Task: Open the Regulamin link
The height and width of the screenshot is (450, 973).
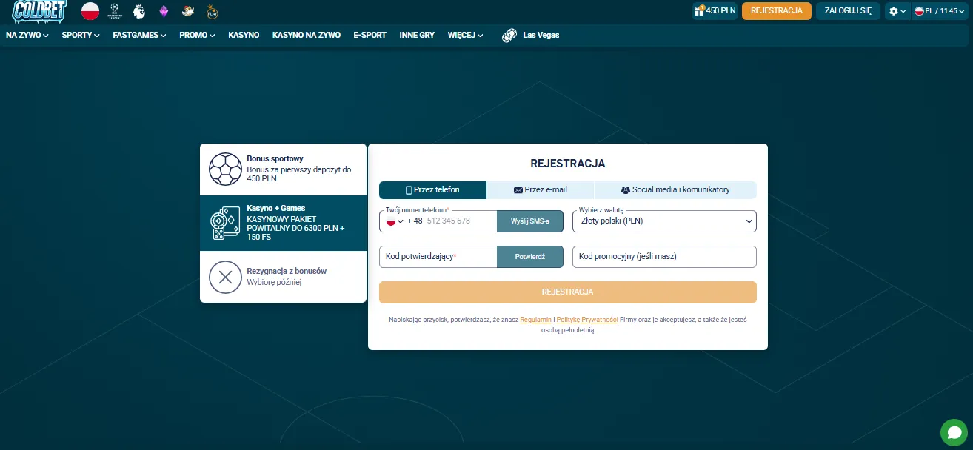Action: [535, 319]
